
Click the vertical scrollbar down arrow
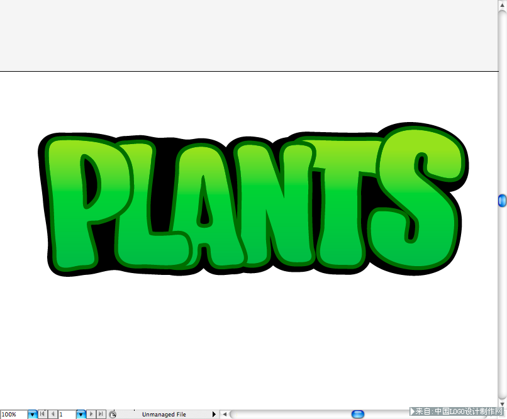(x=502, y=404)
